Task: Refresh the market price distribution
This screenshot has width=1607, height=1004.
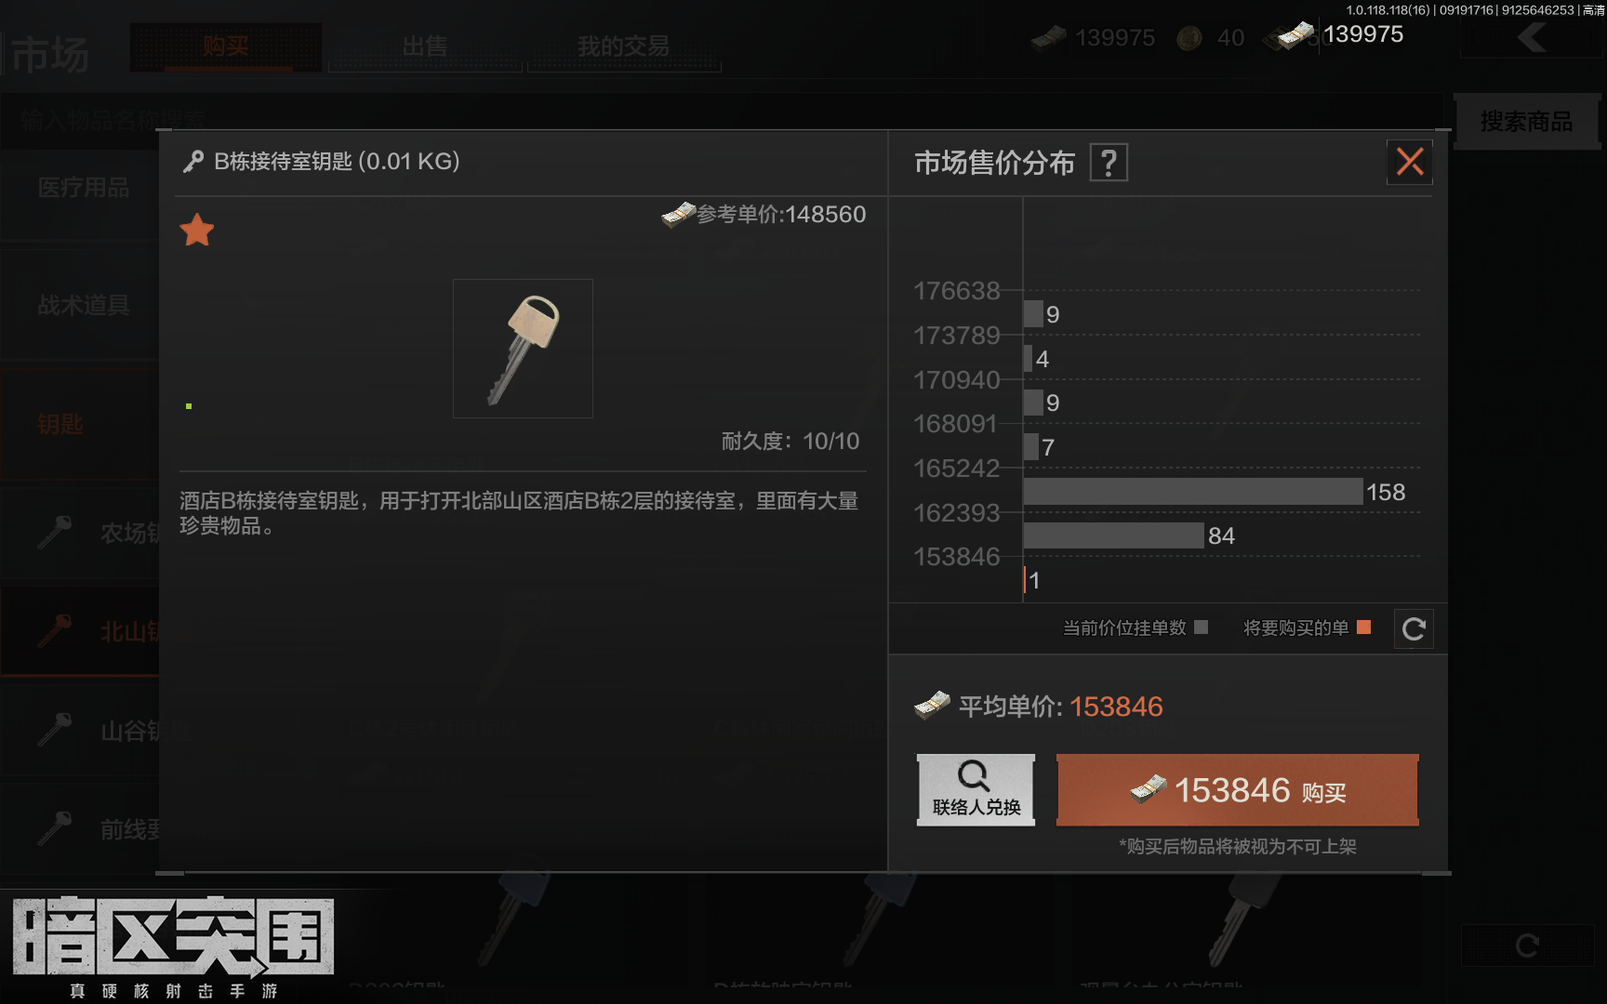Action: (1414, 629)
